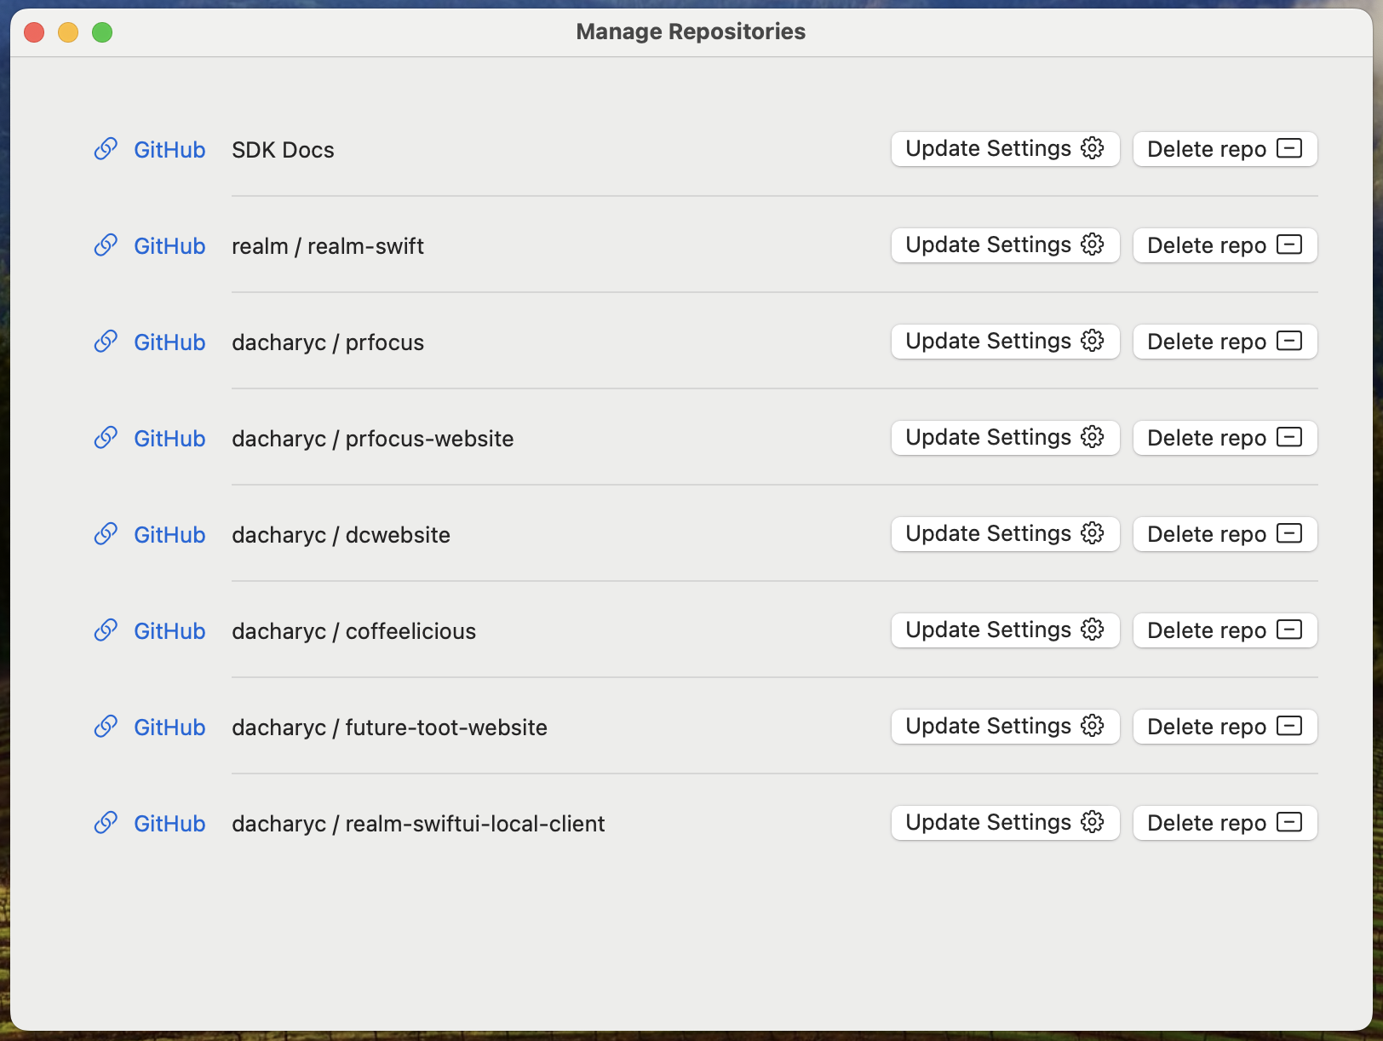Delete the SDK Docs repo
This screenshot has width=1383, height=1041.
coord(1225,149)
